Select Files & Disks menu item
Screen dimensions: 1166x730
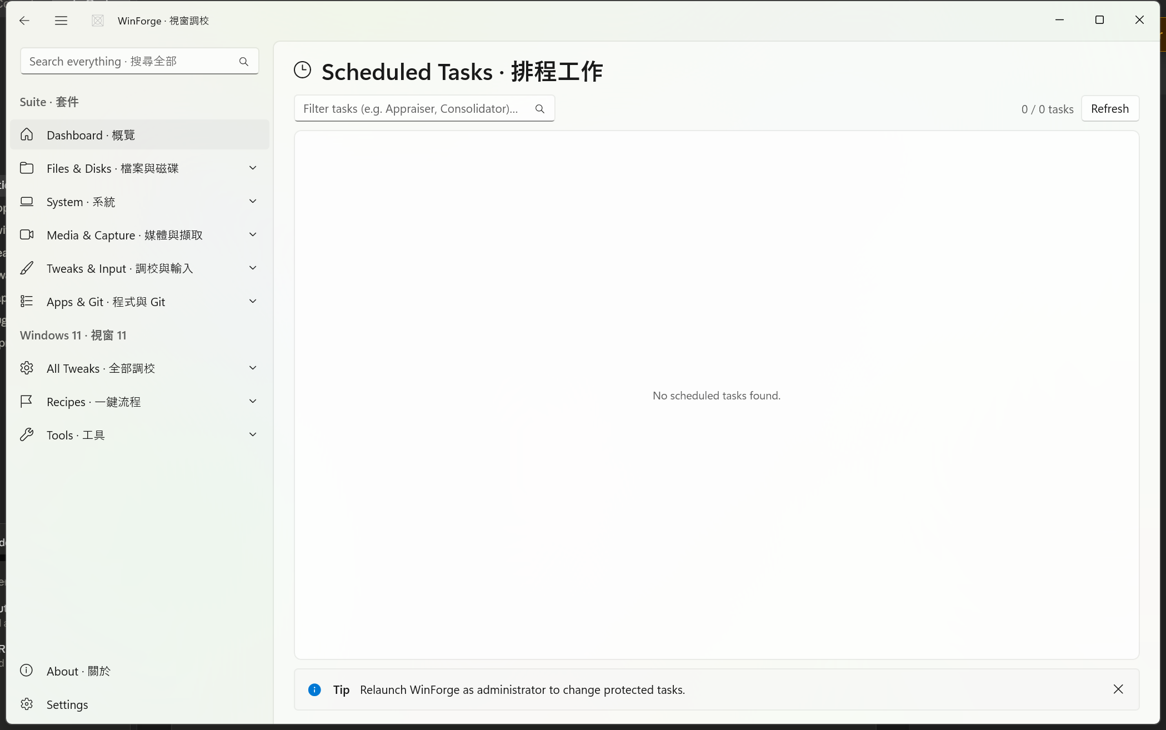139,168
